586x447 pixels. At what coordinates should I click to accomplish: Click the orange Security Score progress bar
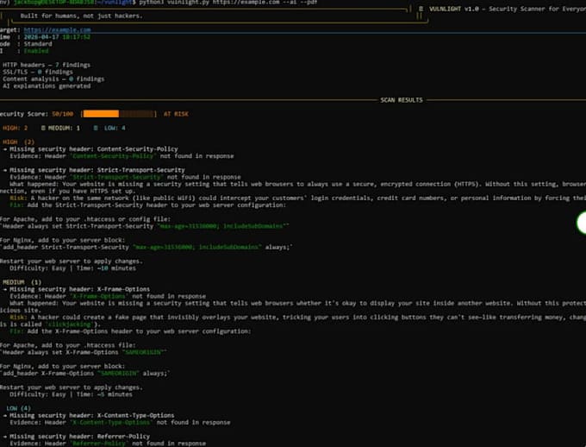coord(118,114)
